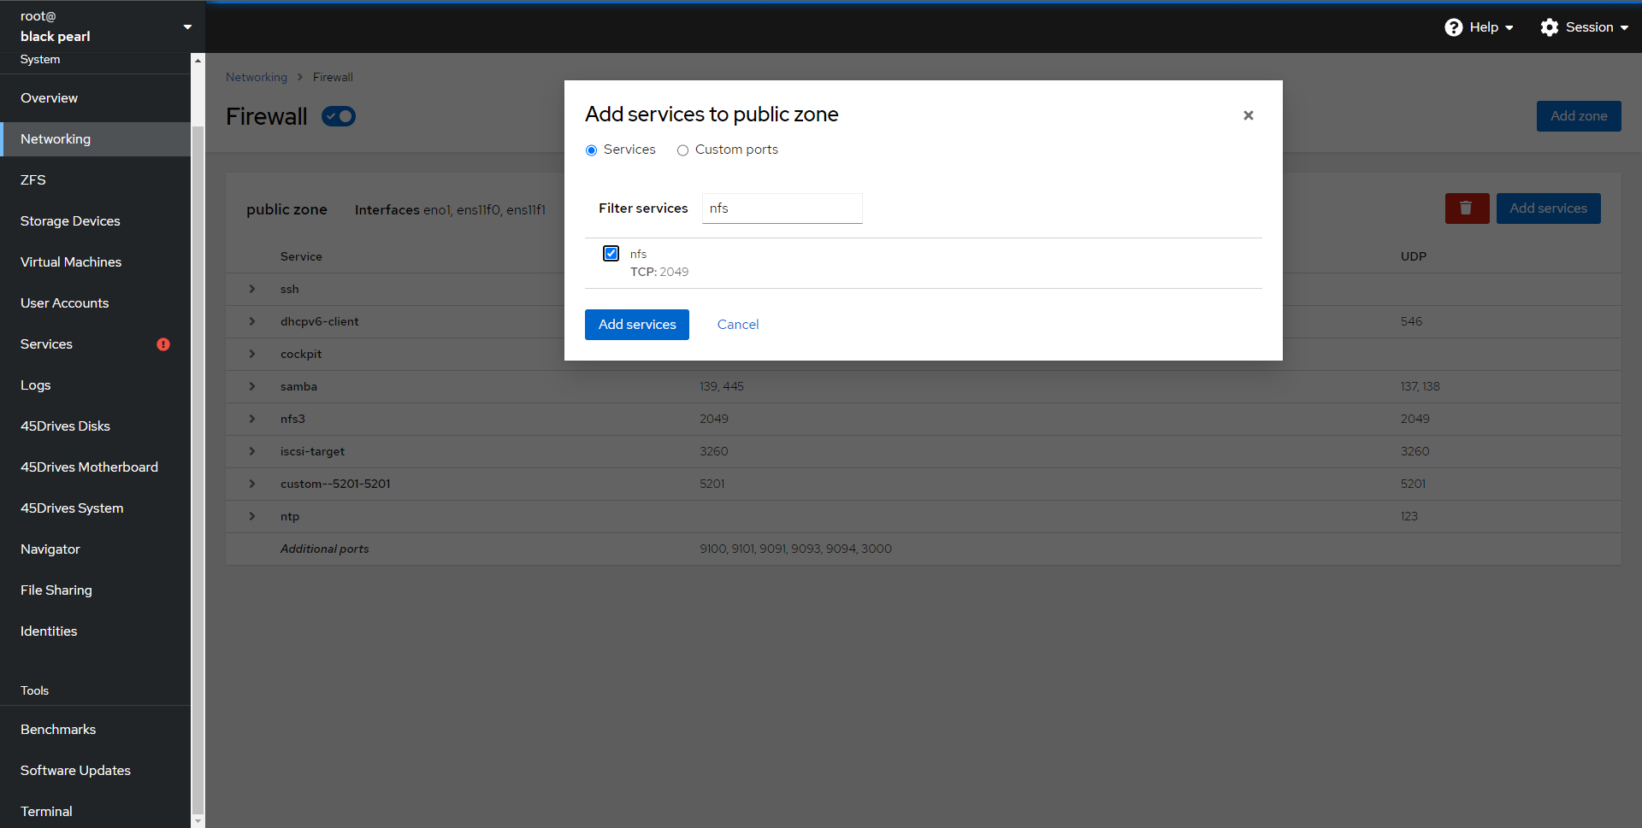1642x828 pixels.
Task: Expand the cockpit service row
Action: (252, 354)
